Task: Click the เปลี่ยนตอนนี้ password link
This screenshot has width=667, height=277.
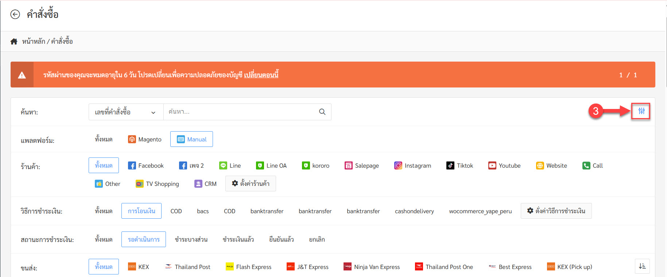Action: tap(261, 75)
